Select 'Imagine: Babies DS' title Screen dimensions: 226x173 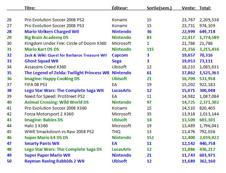[44, 120]
